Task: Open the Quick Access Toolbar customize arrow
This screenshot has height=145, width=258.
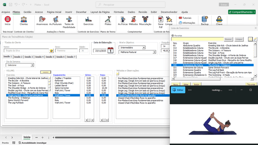Action: point(30,5)
